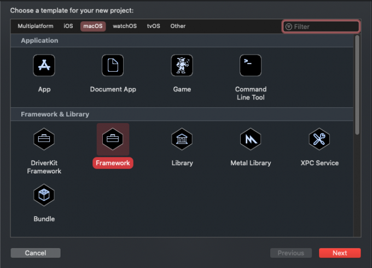Select the App template icon
Image resolution: width=372 pixels, height=268 pixels.
(44, 66)
